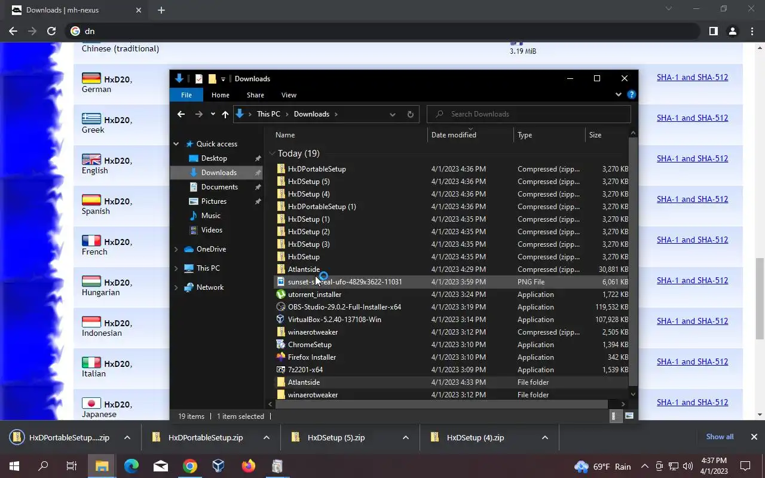Open the Share ribbon tab

[255, 95]
